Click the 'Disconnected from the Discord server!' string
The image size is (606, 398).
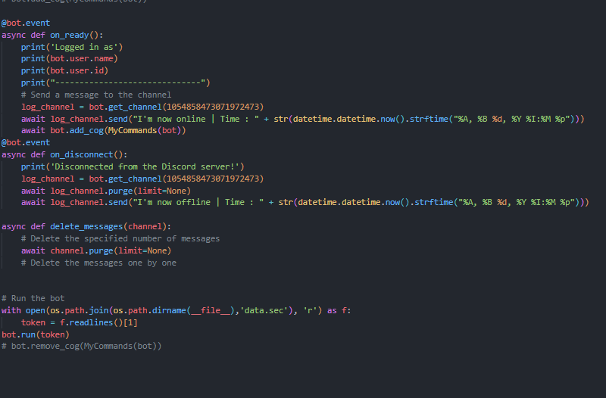click(145, 166)
